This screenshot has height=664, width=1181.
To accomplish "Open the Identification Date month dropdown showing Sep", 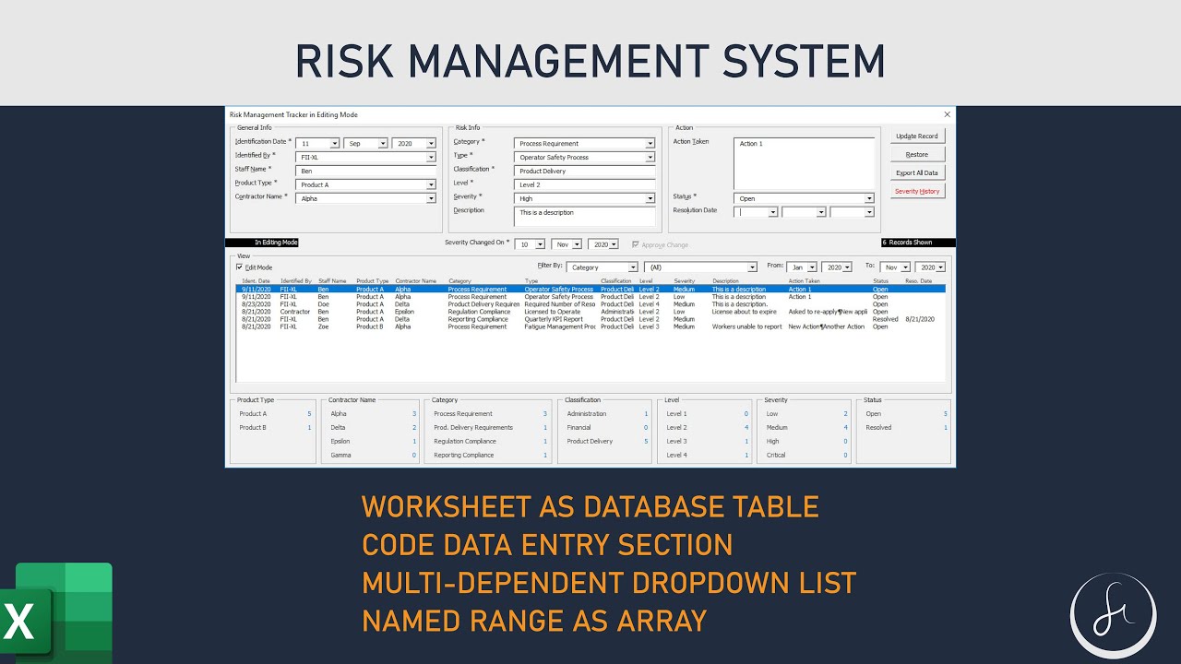I will (382, 144).
